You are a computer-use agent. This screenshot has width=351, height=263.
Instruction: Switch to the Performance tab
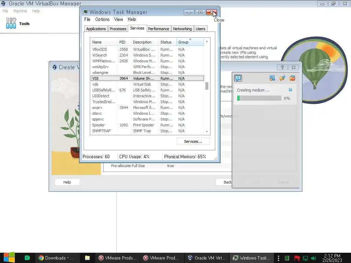pyautogui.click(x=158, y=29)
